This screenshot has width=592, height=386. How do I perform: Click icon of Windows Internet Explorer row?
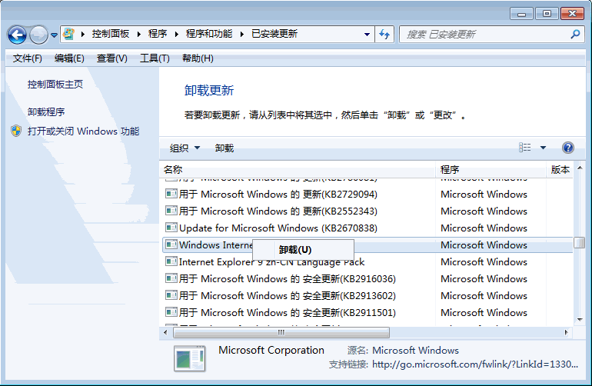171,245
